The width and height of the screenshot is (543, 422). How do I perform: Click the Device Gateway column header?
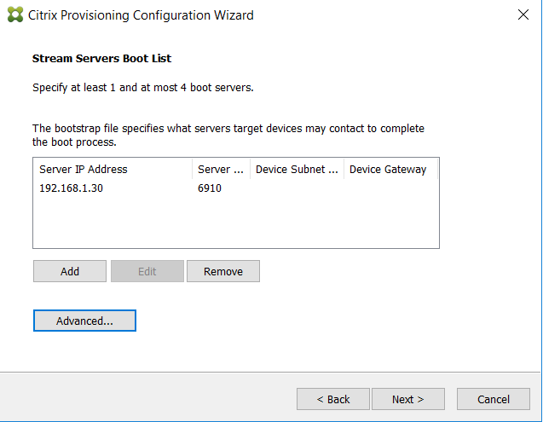pyautogui.click(x=391, y=170)
